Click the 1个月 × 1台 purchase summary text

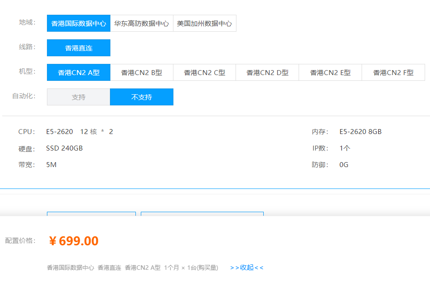[191, 268]
